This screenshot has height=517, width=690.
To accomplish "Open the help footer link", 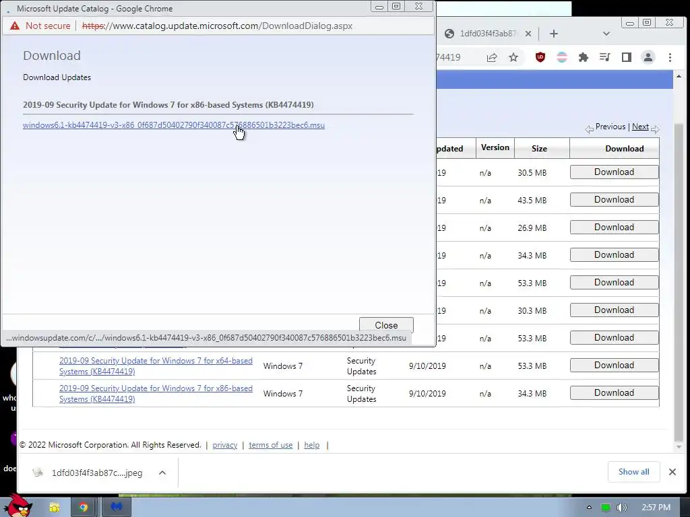I will tap(311, 445).
